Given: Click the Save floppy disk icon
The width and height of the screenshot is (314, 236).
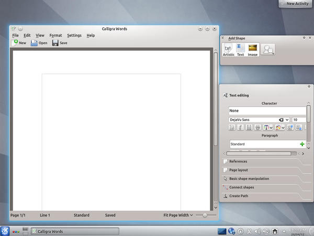Looking at the screenshot, I should click(55, 43).
